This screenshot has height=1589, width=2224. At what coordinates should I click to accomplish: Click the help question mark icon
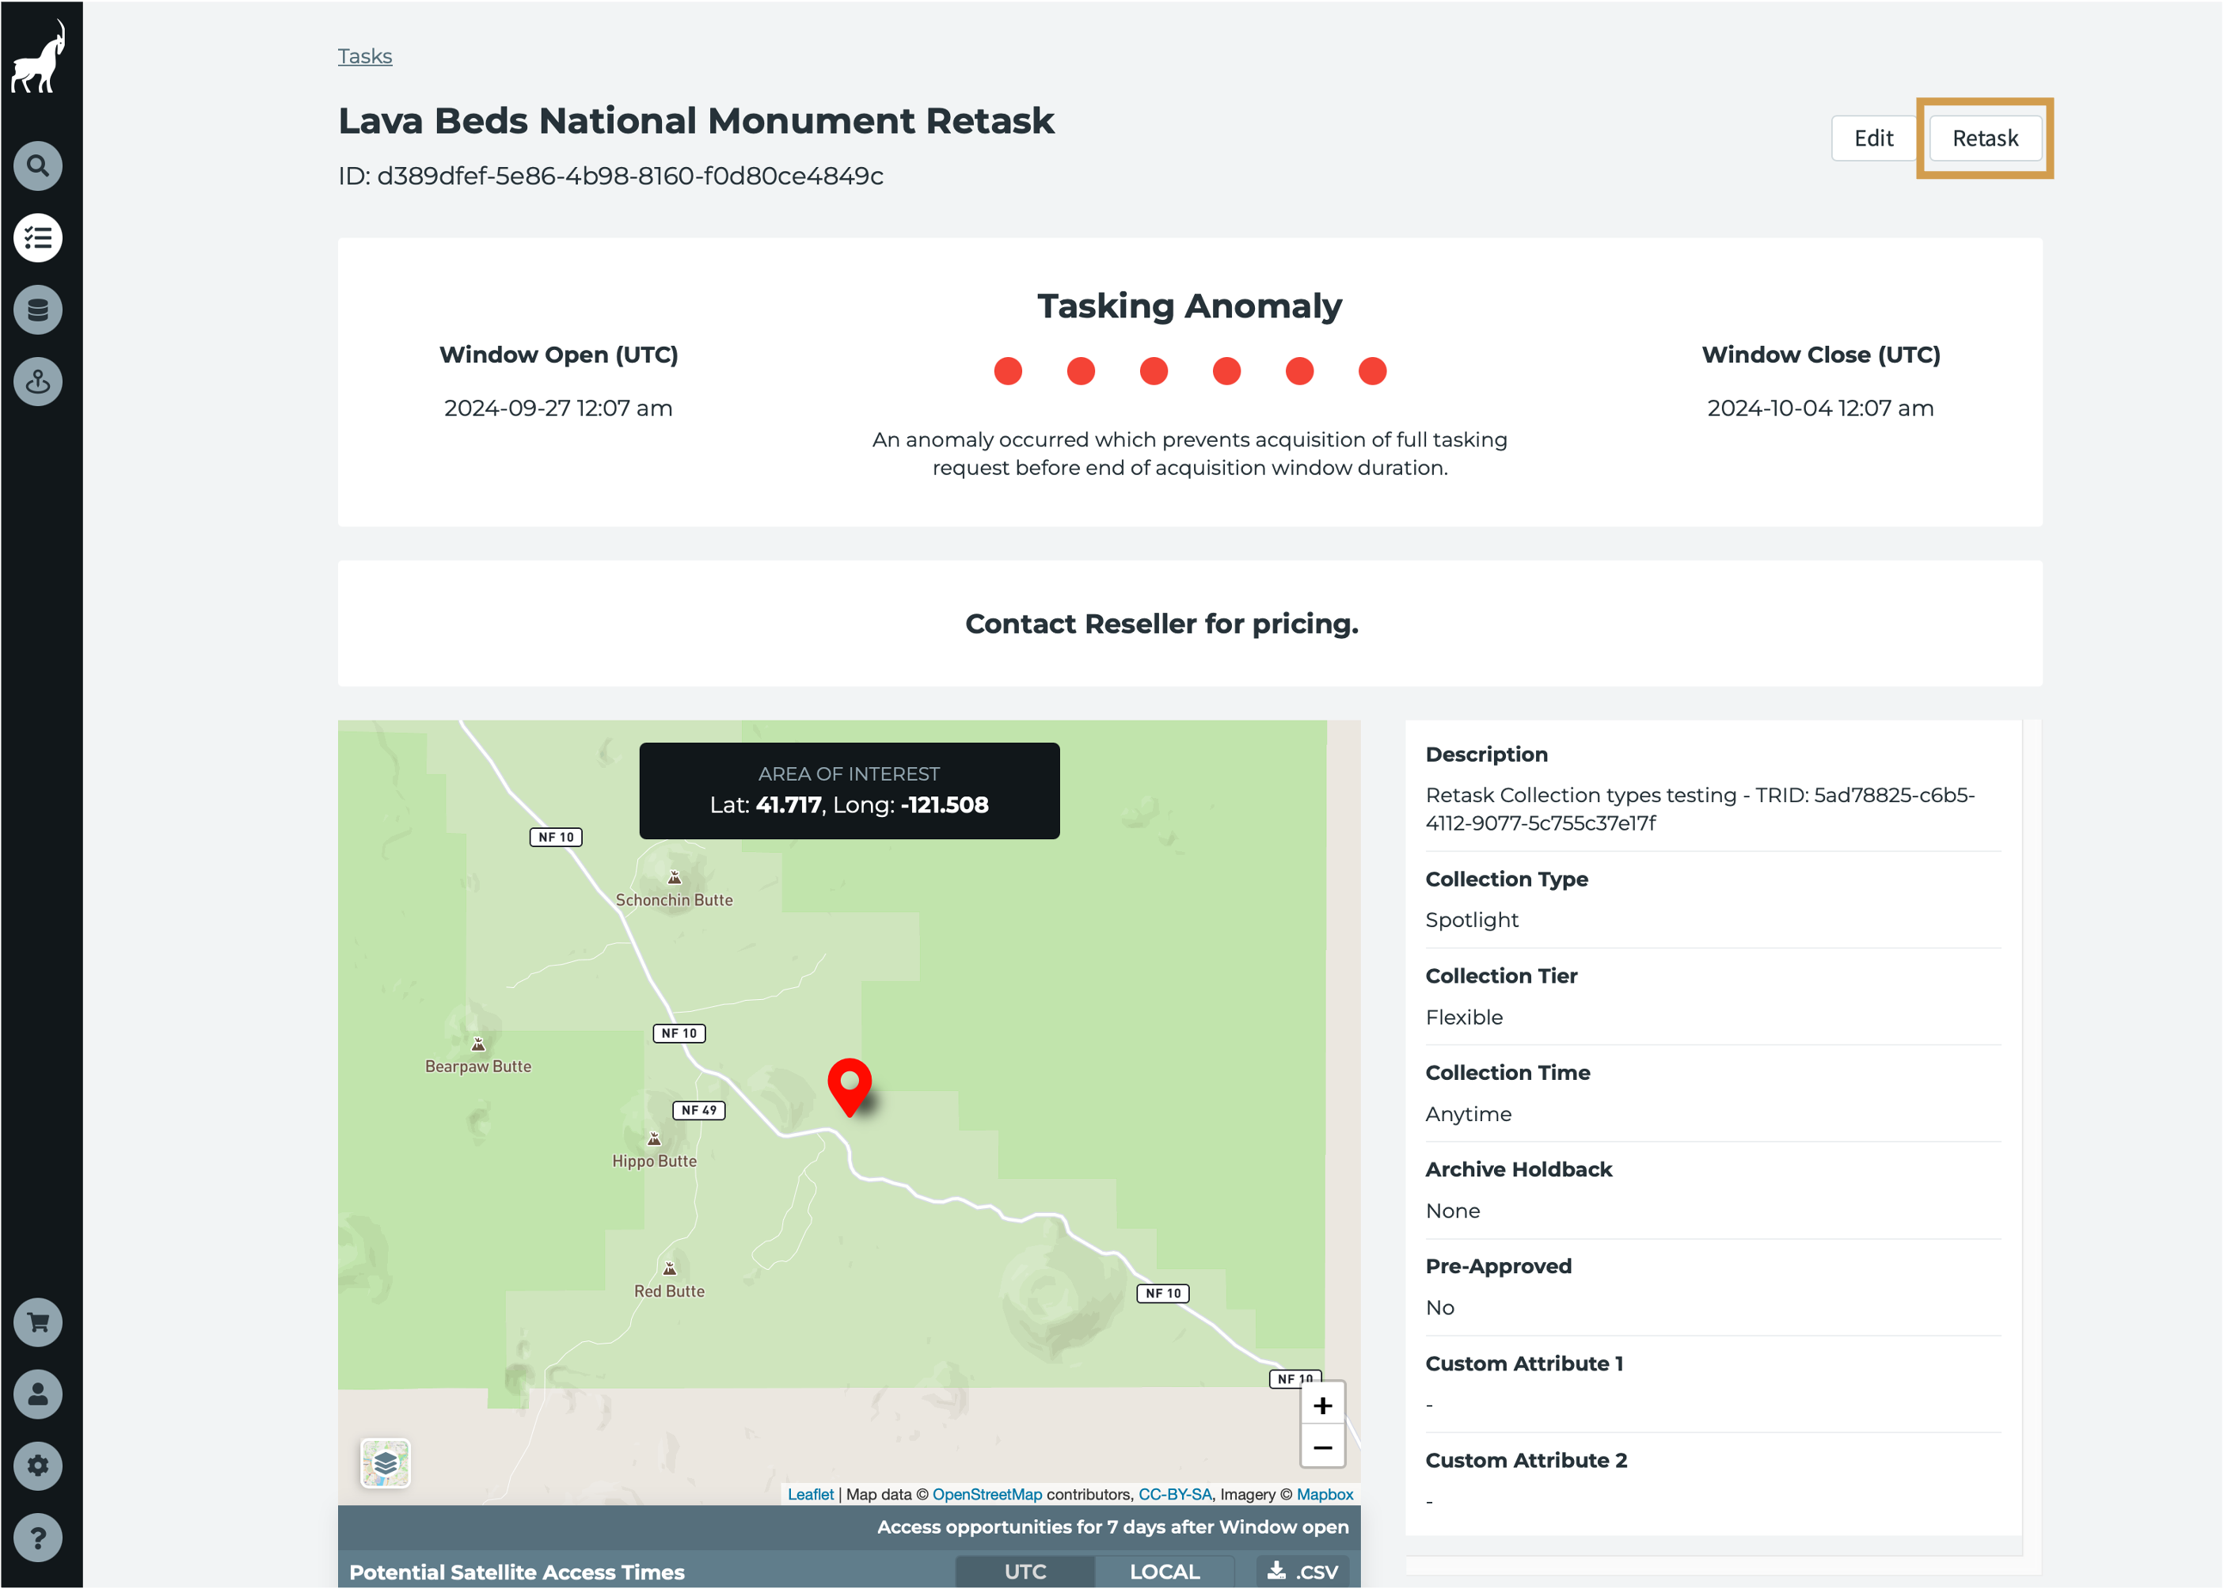pos(38,1538)
